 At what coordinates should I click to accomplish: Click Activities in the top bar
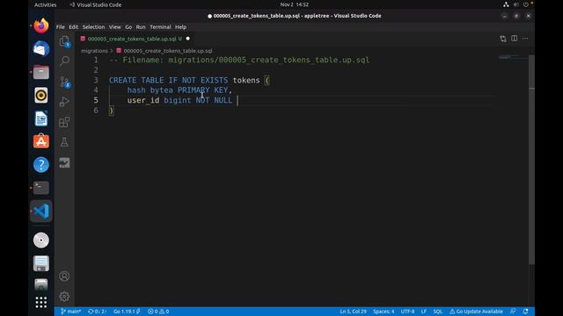click(x=45, y=4)
